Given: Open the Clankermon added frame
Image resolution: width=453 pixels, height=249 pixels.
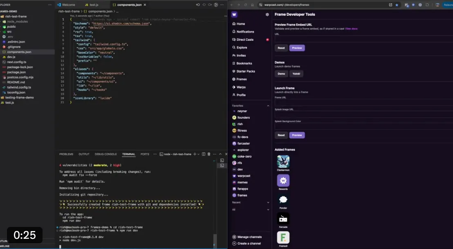Looking at the screenshot, I should pyautogui.click(x=283, y=162).
